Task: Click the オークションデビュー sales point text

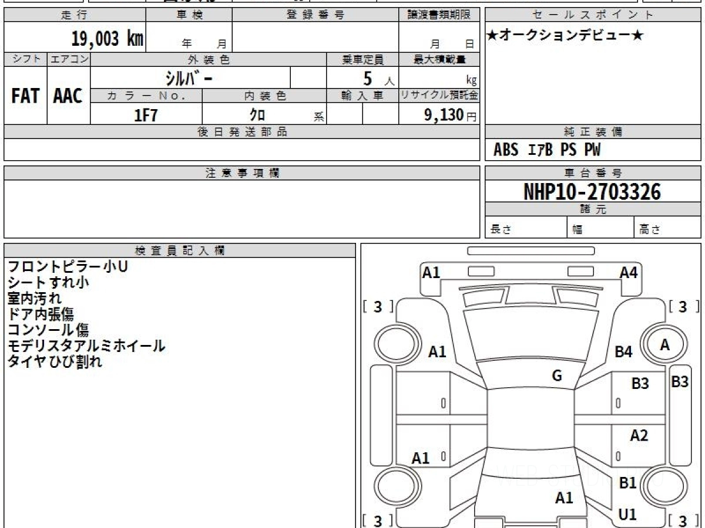Action: point(565,36)
